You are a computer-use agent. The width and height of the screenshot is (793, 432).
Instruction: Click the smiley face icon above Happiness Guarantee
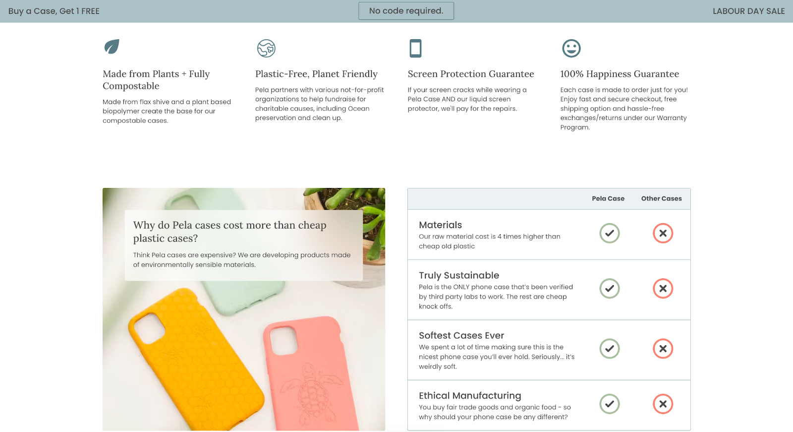(x=571, y=48)
